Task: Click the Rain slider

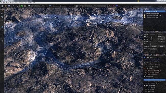Action: pyautogui.click(x=154, y=44)
